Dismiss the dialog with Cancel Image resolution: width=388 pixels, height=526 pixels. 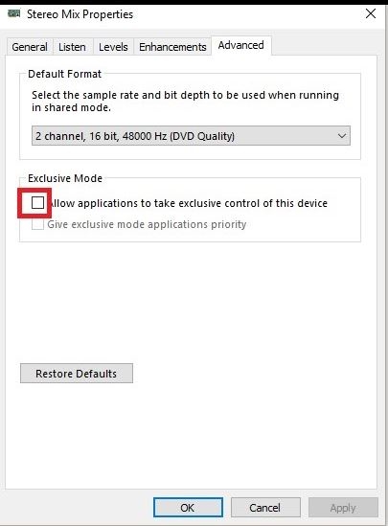pos(265,507)
